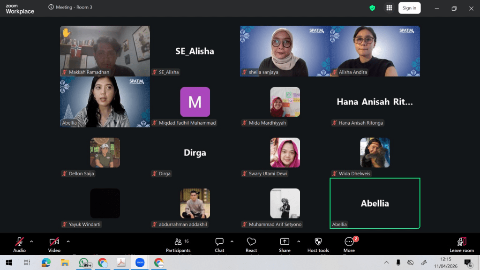This screenshot has width=480, height=270.
Task: Click the Sign in button
Action: pos(409,8)
